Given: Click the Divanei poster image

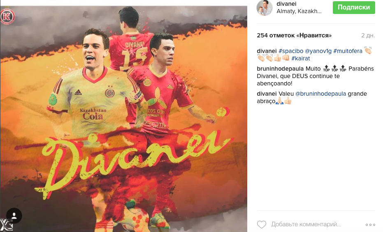Looking at the screenshot, I should point(123,119).
